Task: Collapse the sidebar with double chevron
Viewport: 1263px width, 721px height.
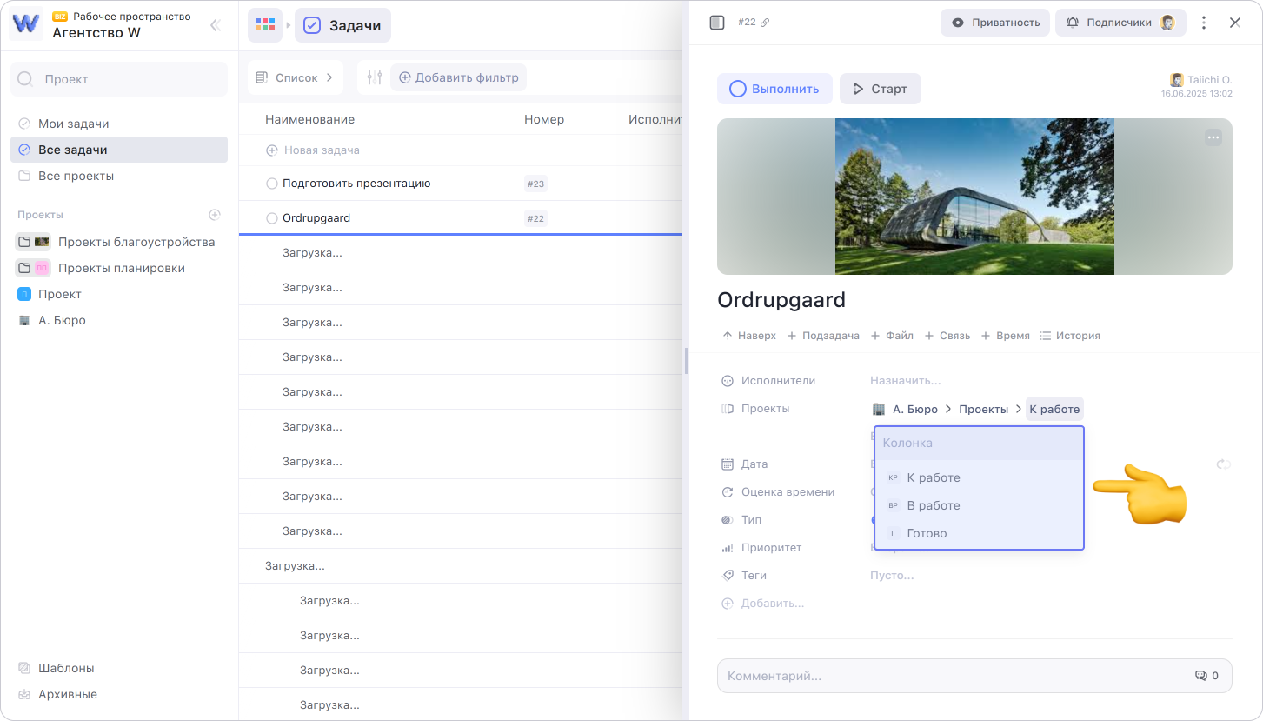Action: pyautogui.click(x=216, y=25)
